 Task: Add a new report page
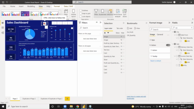(x=67, y=99)
